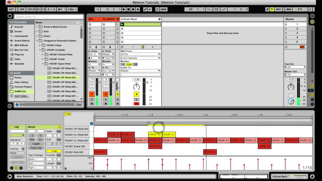This screenshot has width=322, height=181.
Task: Click the Follow arrow button in transport
Action: point(97,9)
